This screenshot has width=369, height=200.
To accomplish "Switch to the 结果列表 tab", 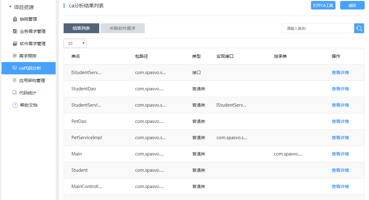I will (x=81, y=28).
